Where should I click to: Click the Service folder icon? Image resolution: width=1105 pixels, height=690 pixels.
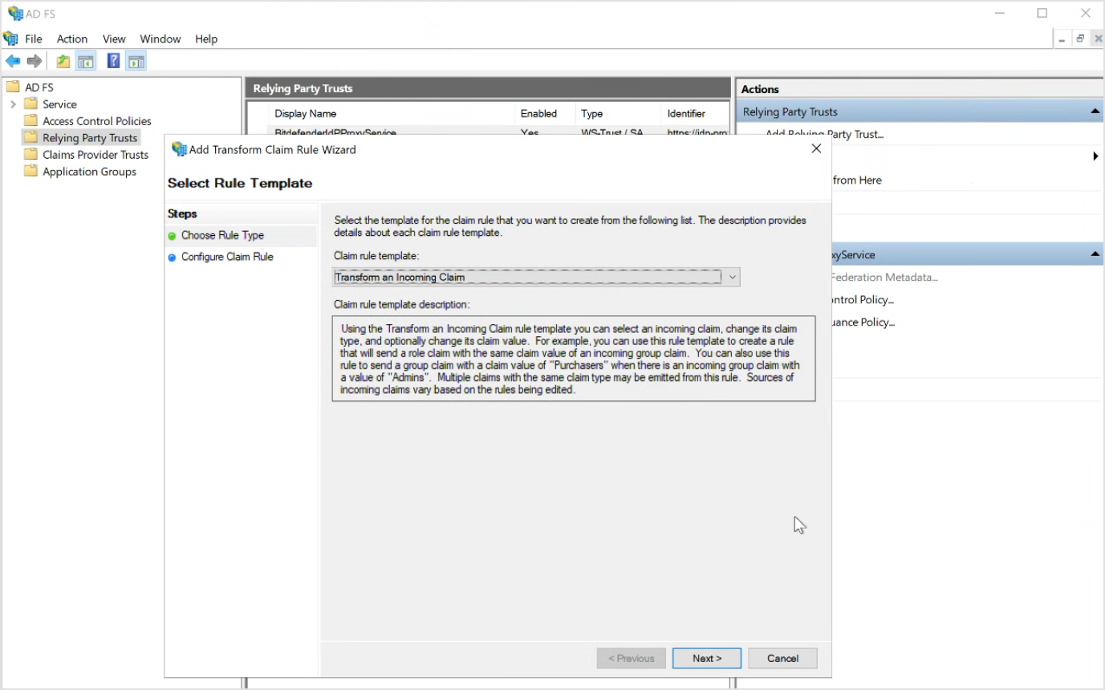click(x=30, y=103)
